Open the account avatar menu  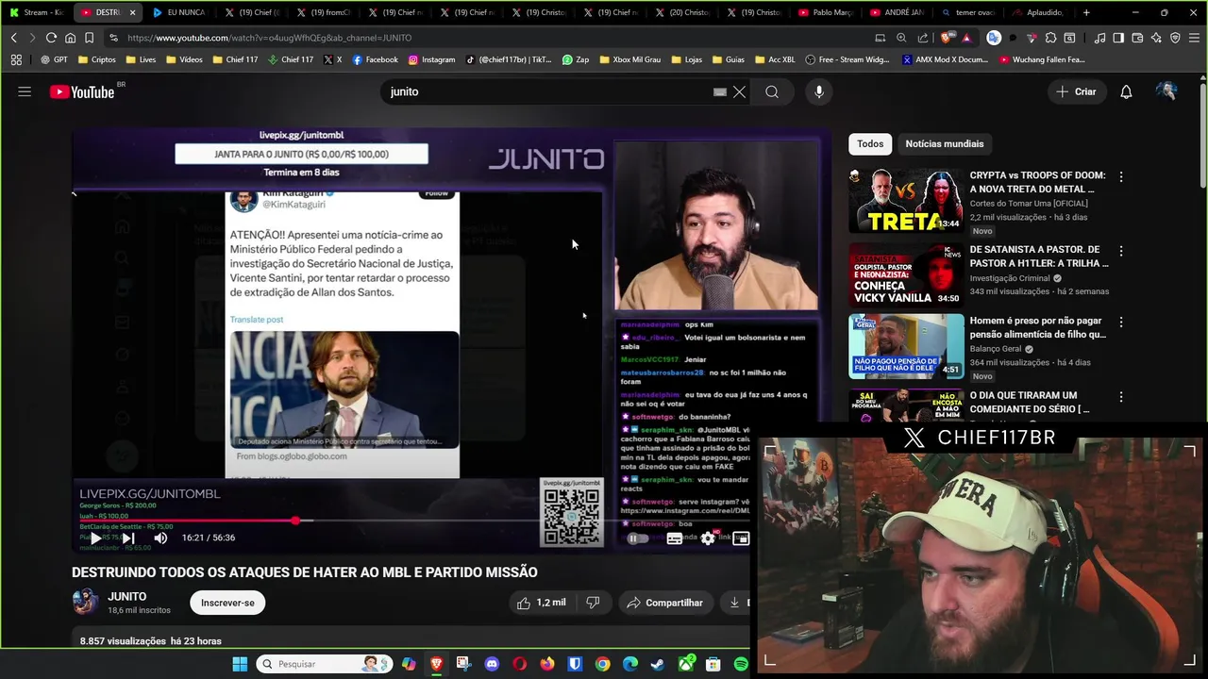click(x=1166, y=91)
